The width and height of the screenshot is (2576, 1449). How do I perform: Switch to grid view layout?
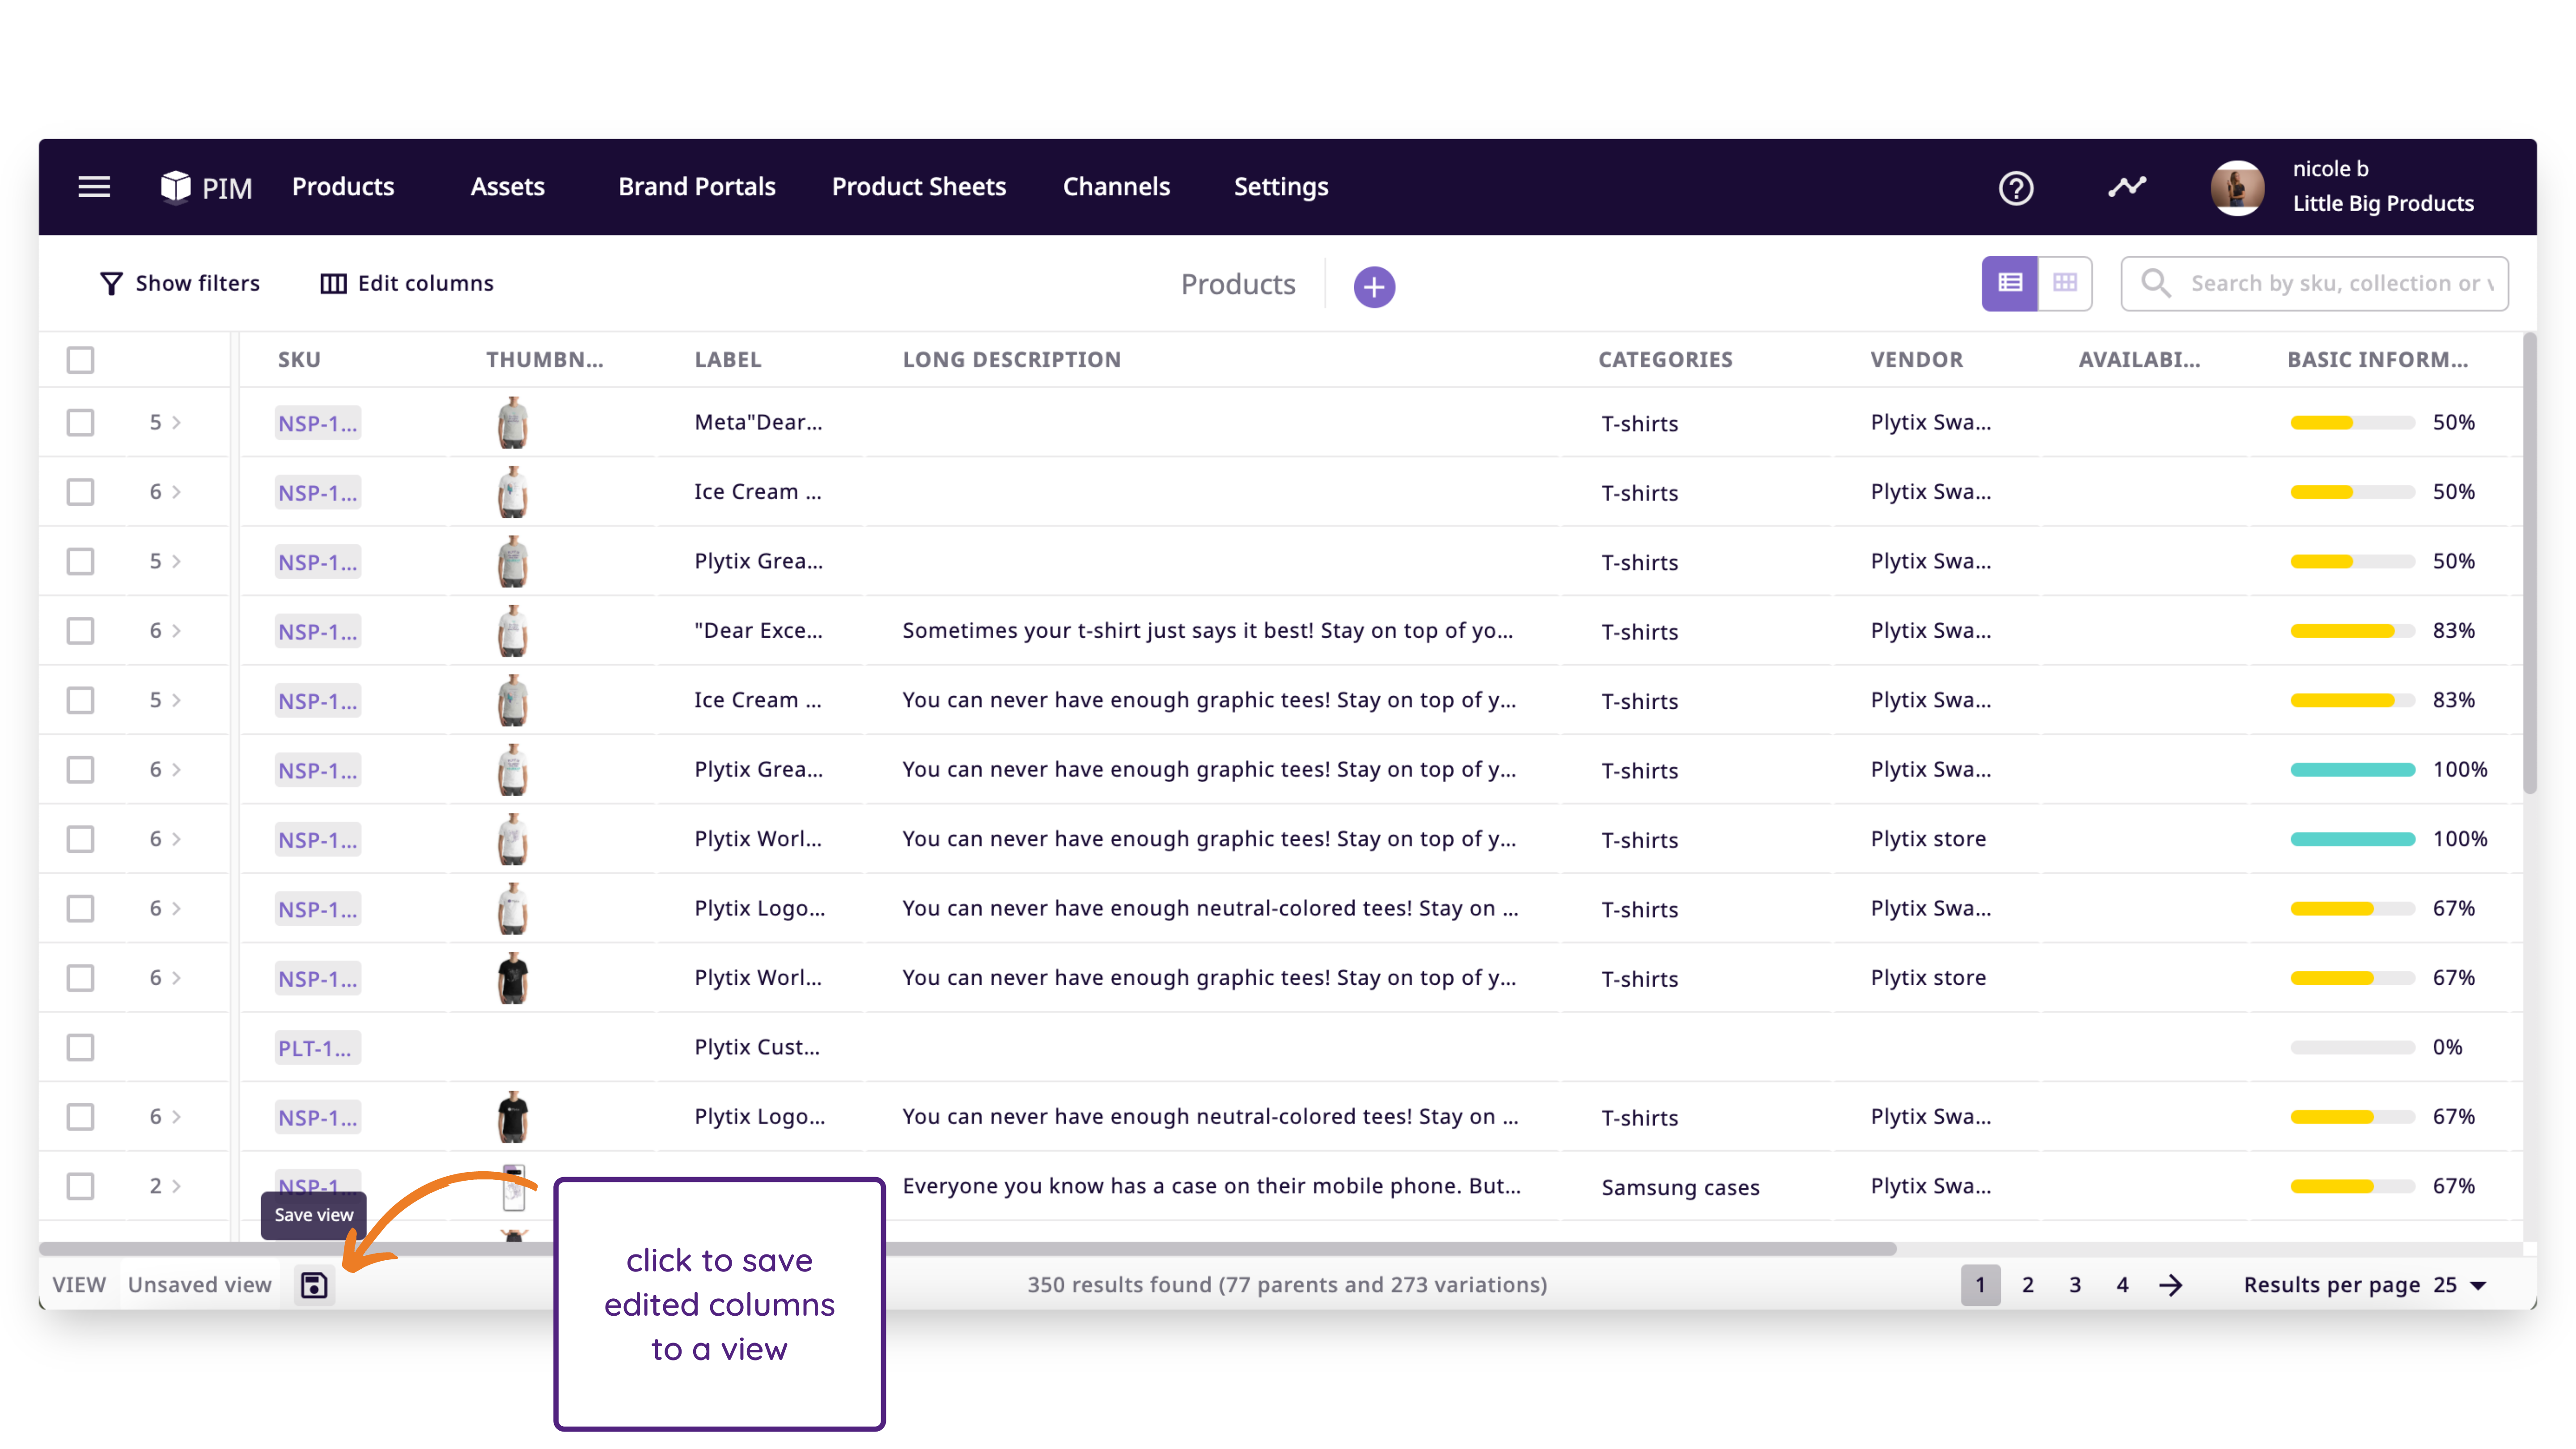tap(2065, 283)
